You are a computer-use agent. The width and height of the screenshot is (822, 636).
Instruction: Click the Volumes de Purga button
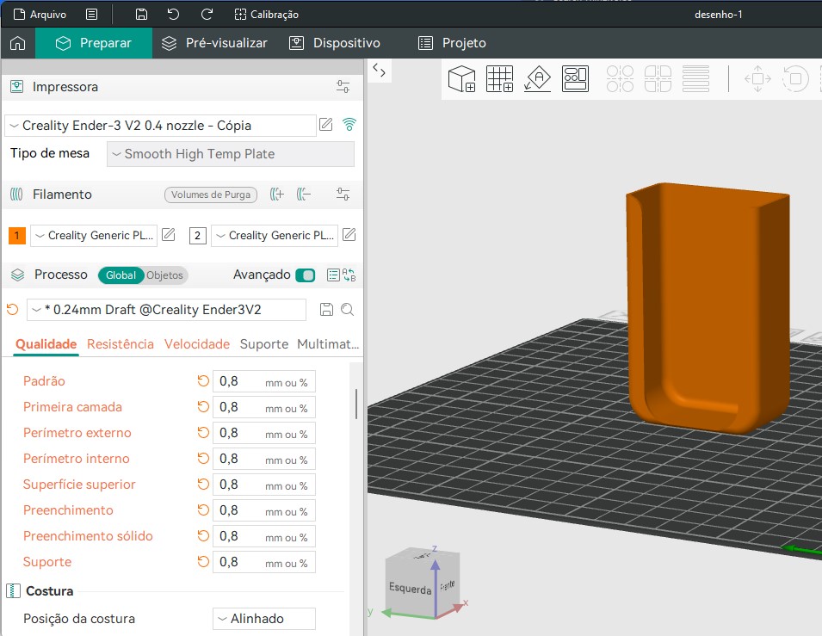pos(211,195)
